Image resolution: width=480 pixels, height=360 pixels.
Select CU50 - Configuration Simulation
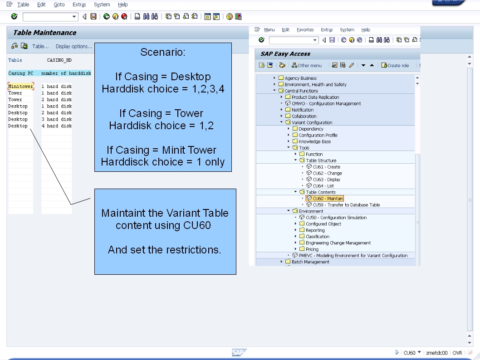pyautogui.click(x=333, y=217)
